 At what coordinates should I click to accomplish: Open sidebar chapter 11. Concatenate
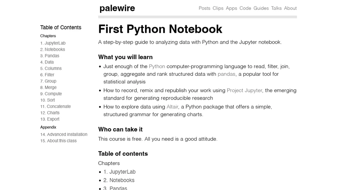[55, 106]
